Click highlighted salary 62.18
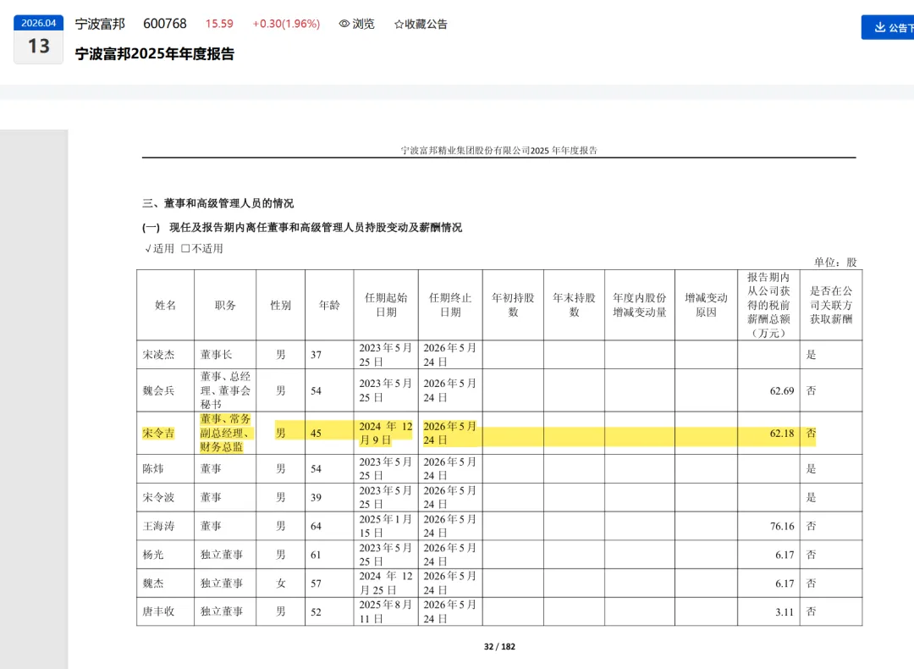The height and width of the screenshot is (669, 914). click(782, 434)
